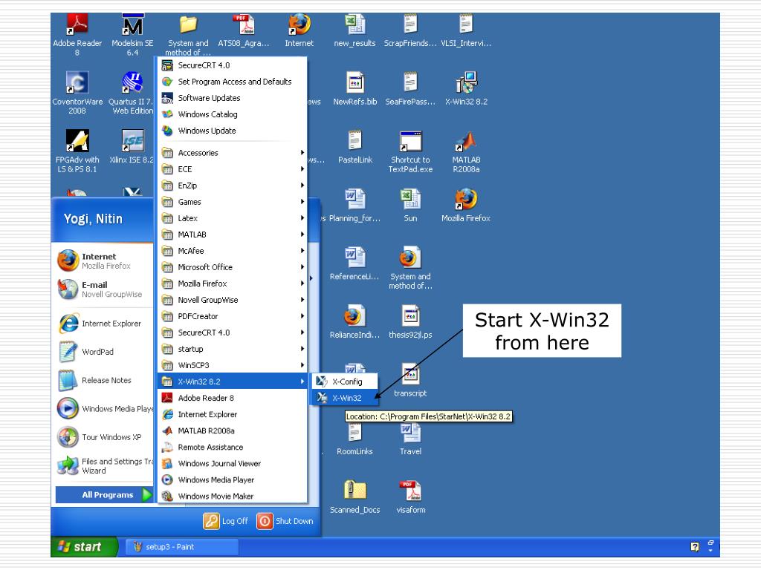The image size is (761, 570).
Task: Expand the McAfee program folder
Action: pyautogui.click(x=233, y=251)
